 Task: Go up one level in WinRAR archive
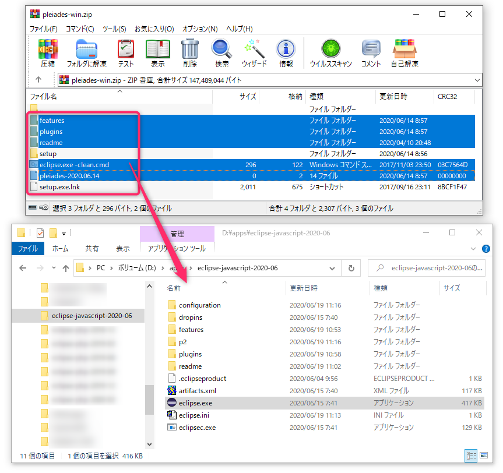[38, 80]
